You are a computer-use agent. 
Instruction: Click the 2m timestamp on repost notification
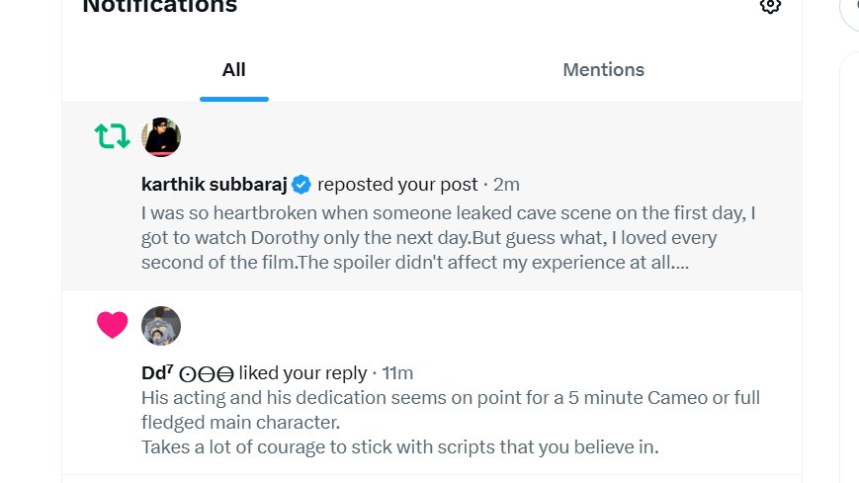tap(506, 185)
